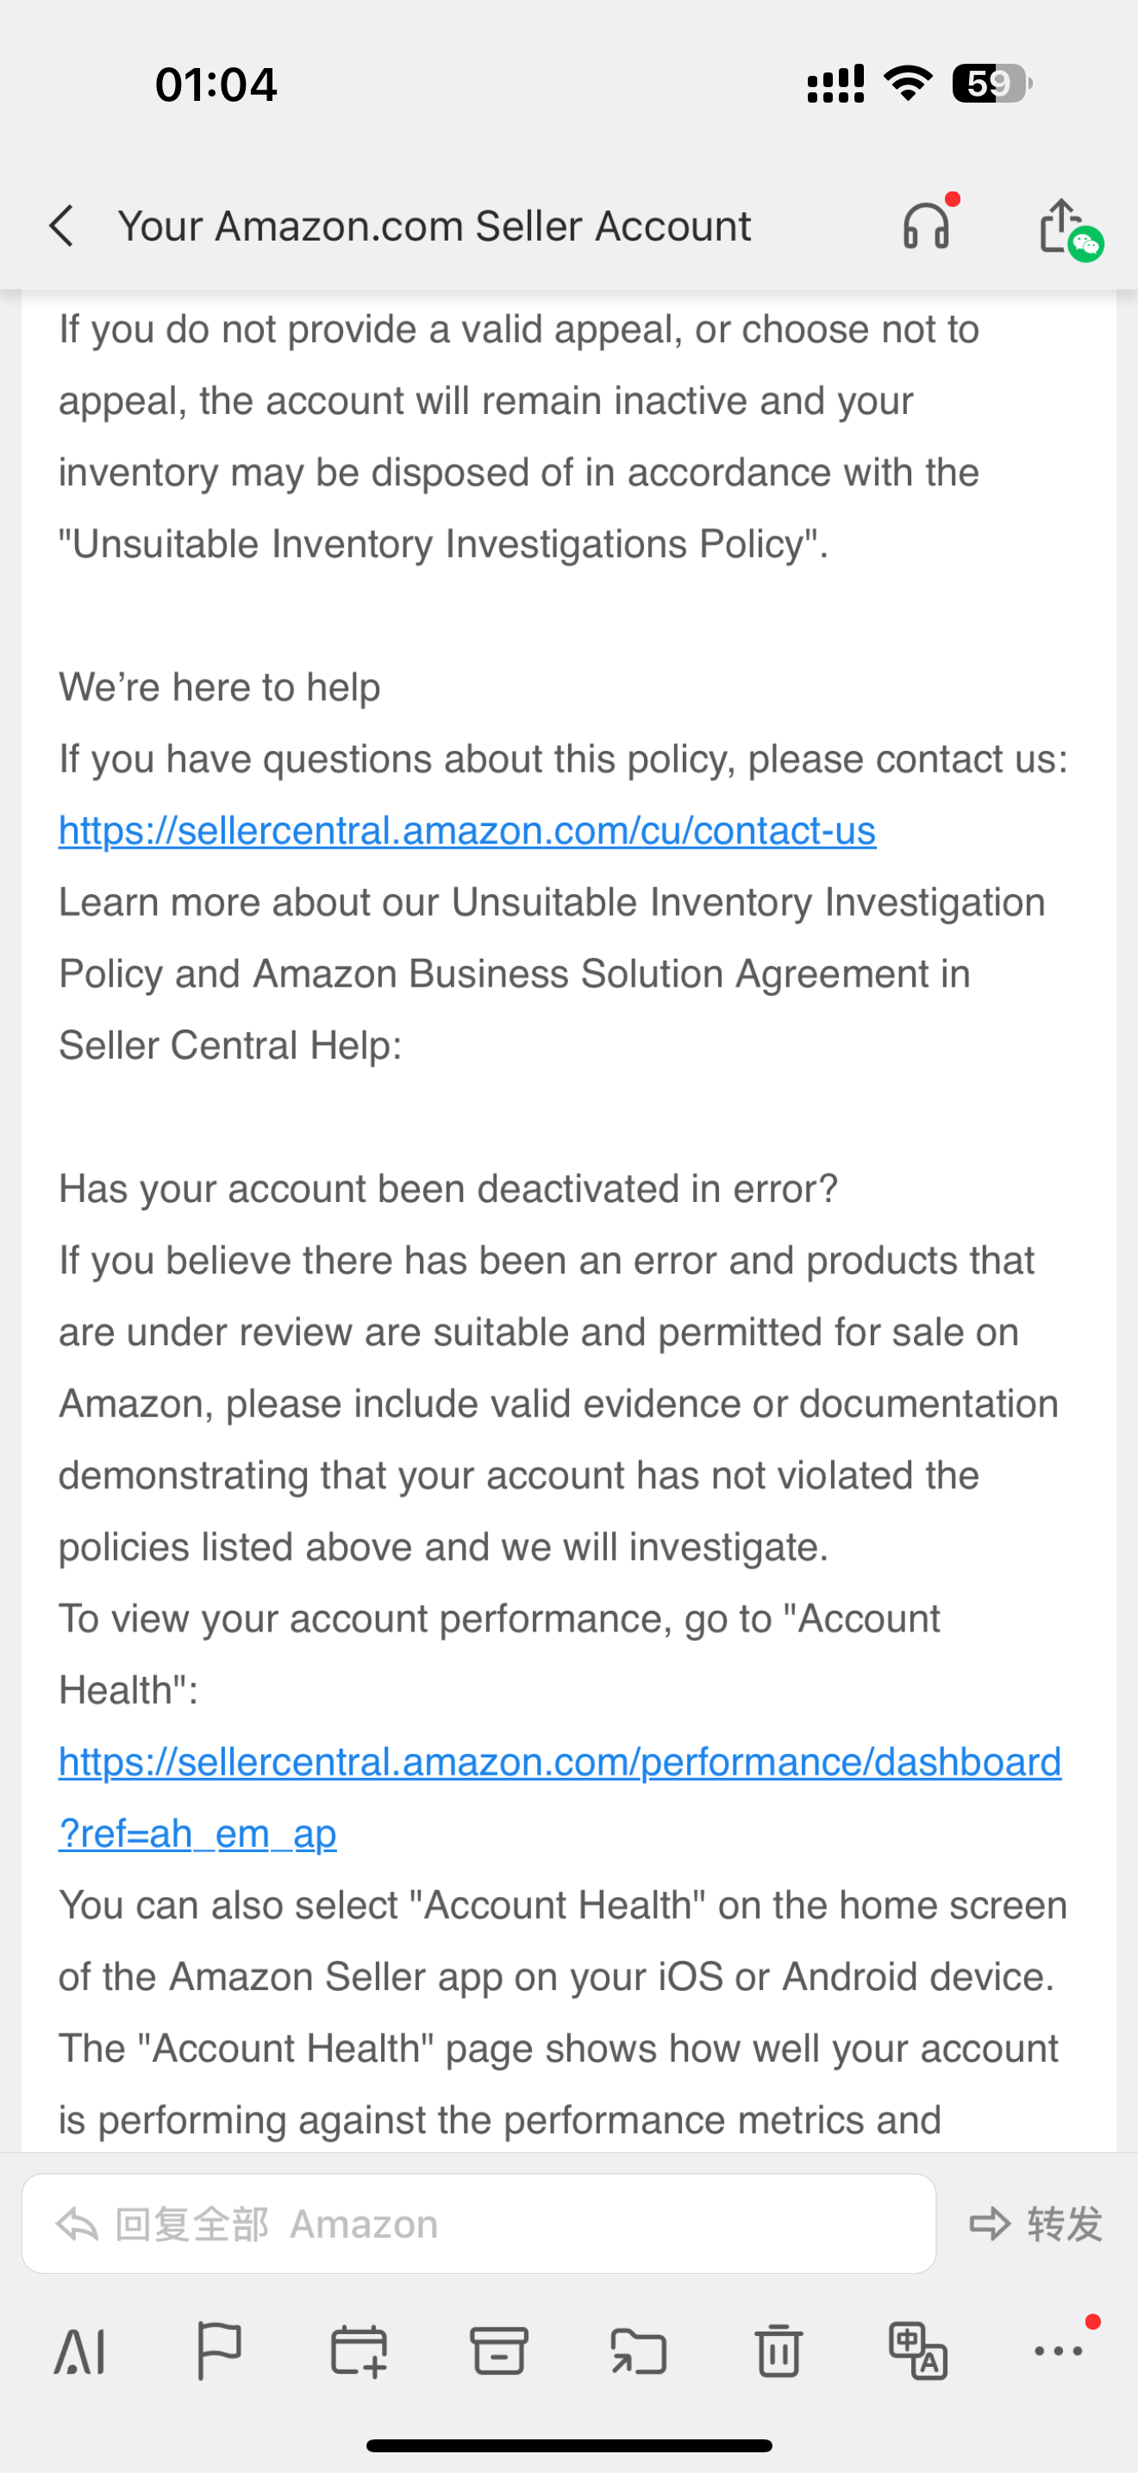Tap the reply all Amazon input field
Viewport: 1138px width, 2473px height.
[478, 2224]
